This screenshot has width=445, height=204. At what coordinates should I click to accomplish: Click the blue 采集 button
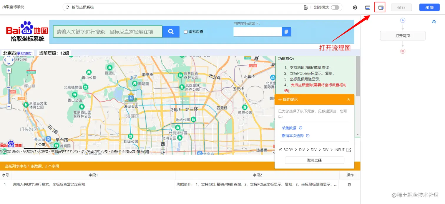(x=429, y=7)
